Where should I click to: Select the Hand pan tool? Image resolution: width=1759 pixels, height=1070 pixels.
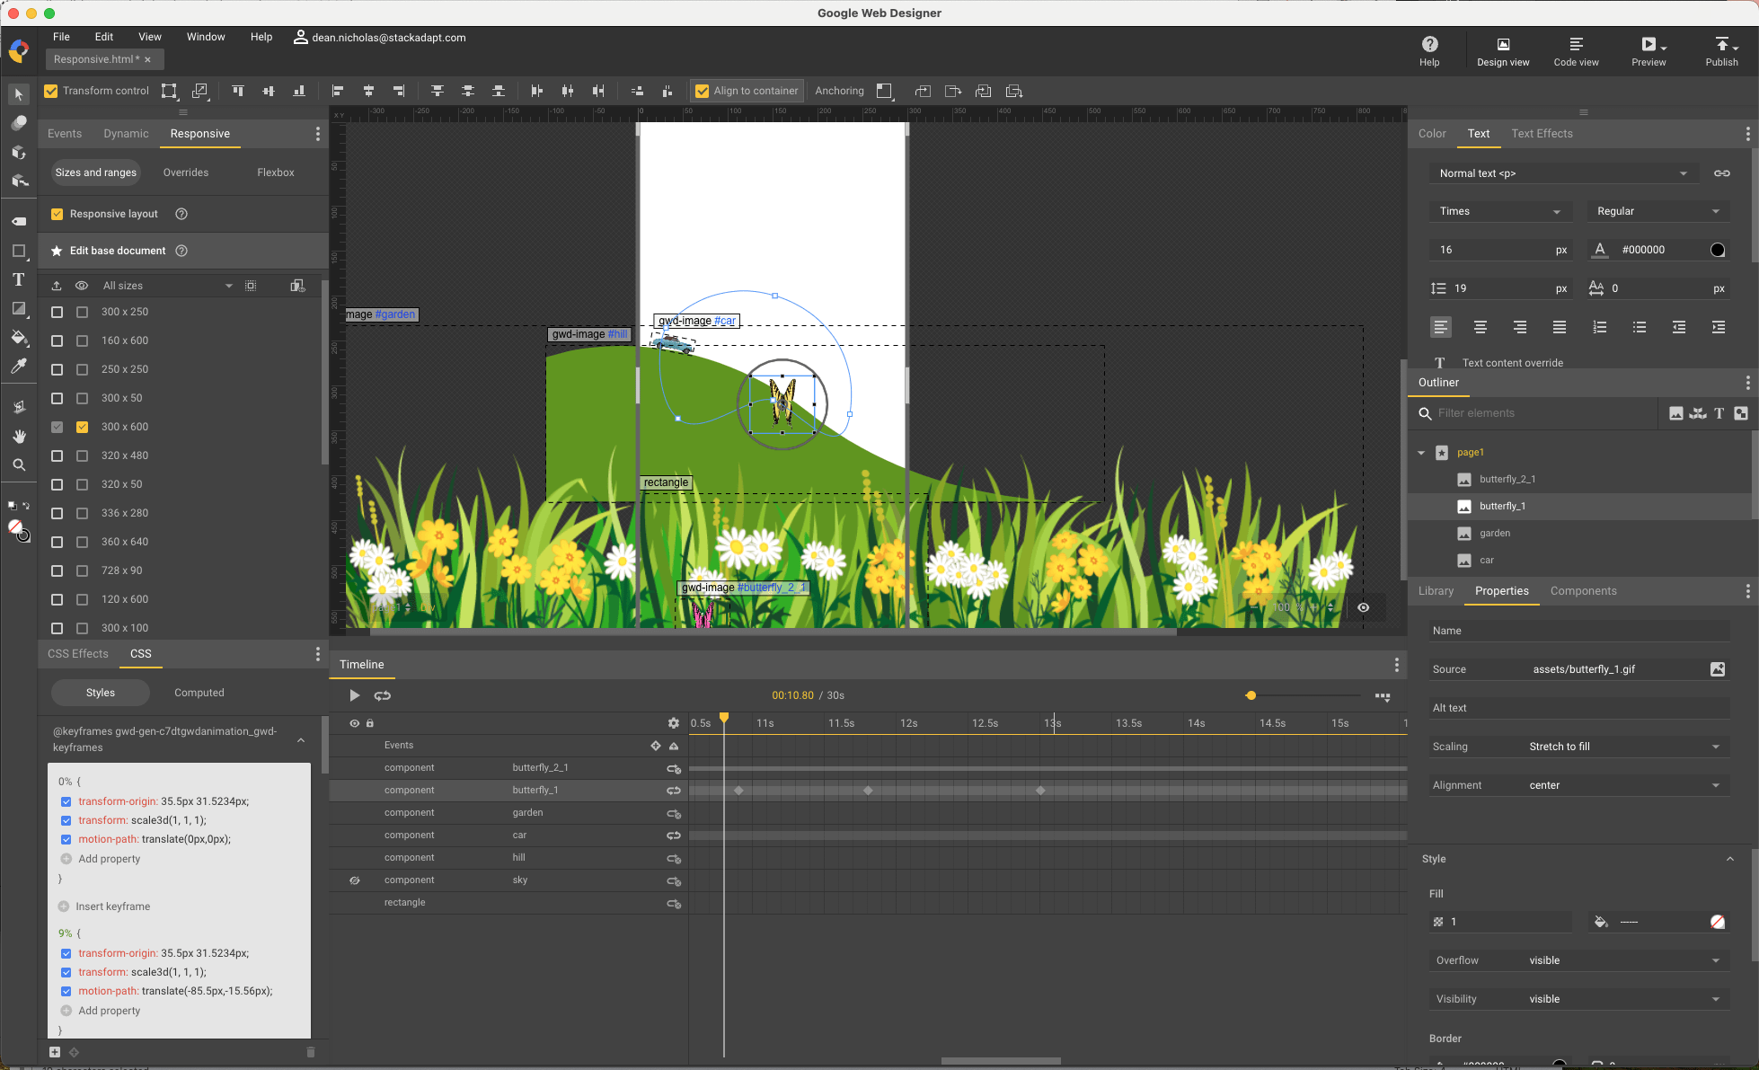[x=19, y=436]
